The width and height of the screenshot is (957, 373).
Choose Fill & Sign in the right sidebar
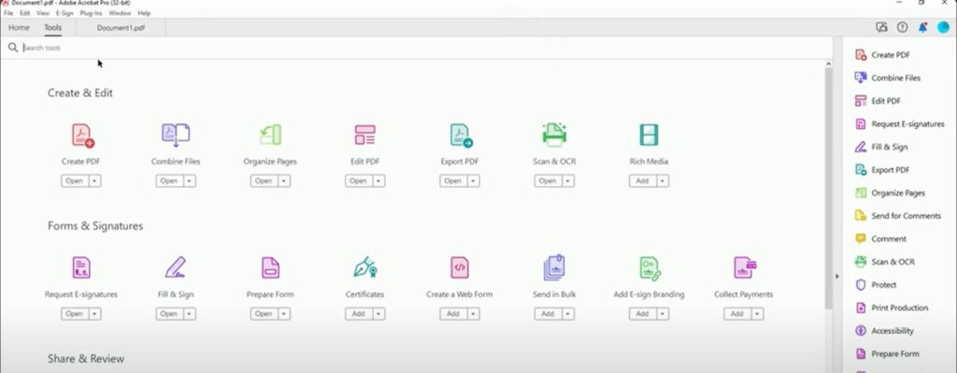pos(881,147)
